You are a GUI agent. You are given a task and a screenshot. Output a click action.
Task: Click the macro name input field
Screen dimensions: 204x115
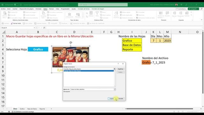tap(89, 69)
